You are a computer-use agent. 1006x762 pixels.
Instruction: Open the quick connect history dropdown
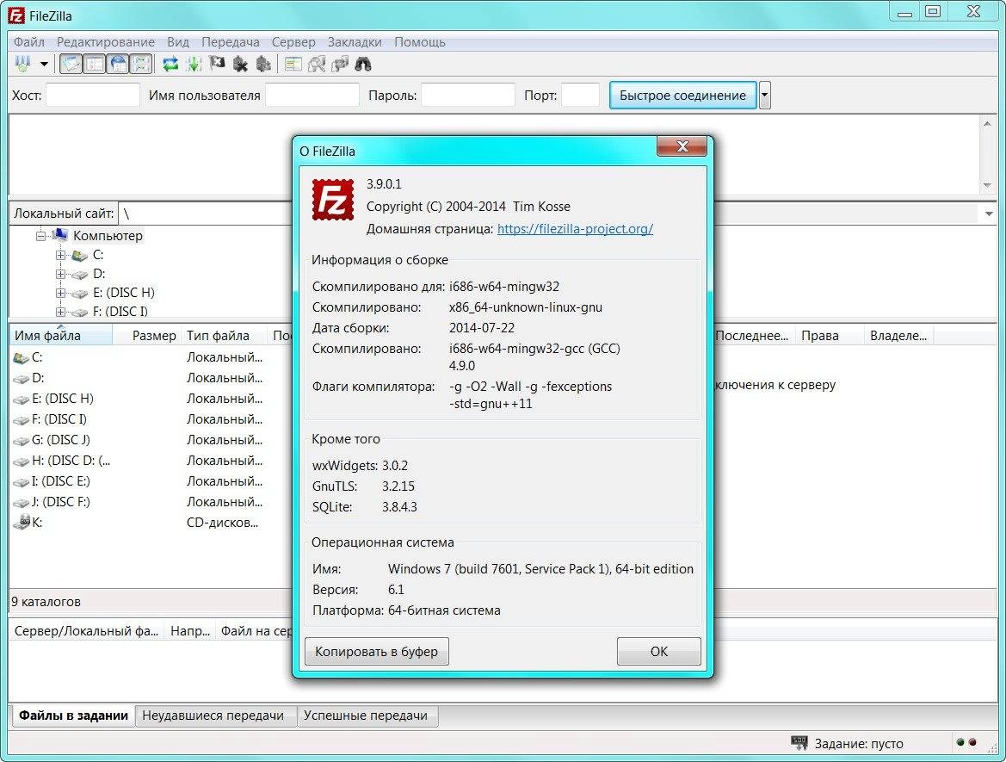tap(764, 95)
